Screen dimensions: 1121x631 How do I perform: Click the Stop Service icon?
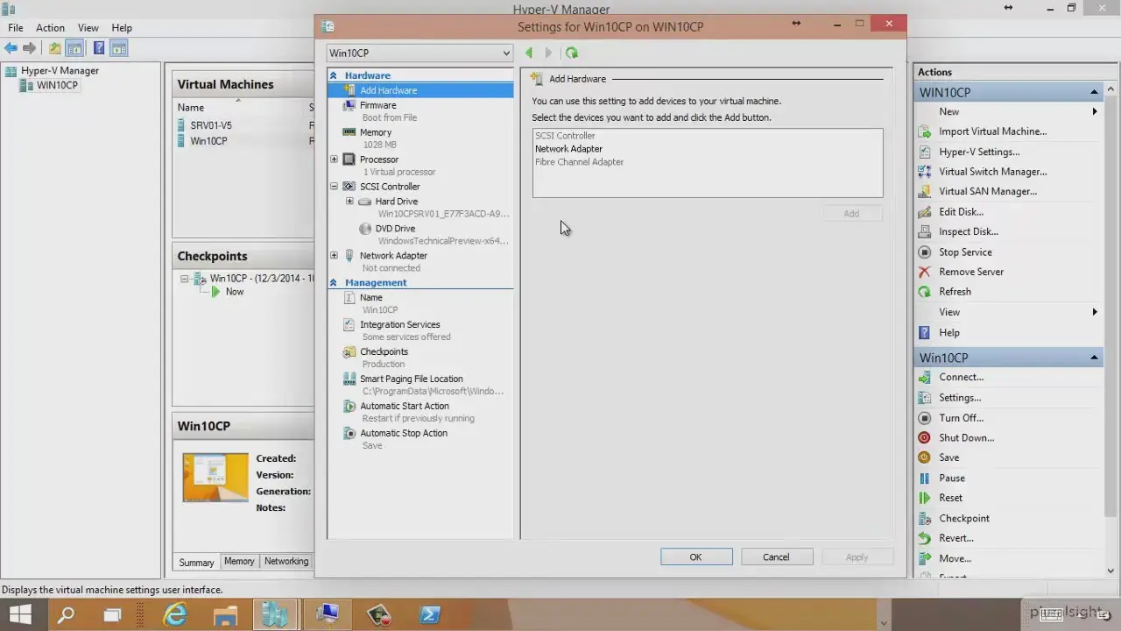pyautogui.click(x=924, y=252)
